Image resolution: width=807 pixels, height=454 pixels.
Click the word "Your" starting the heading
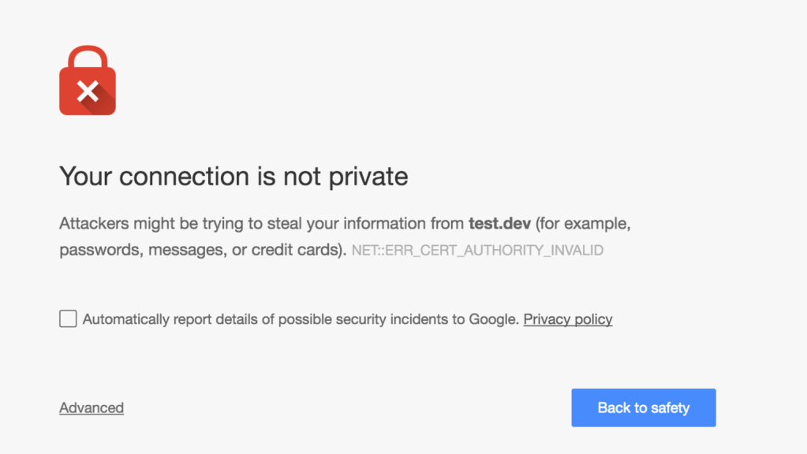click(x=85, y=176)
